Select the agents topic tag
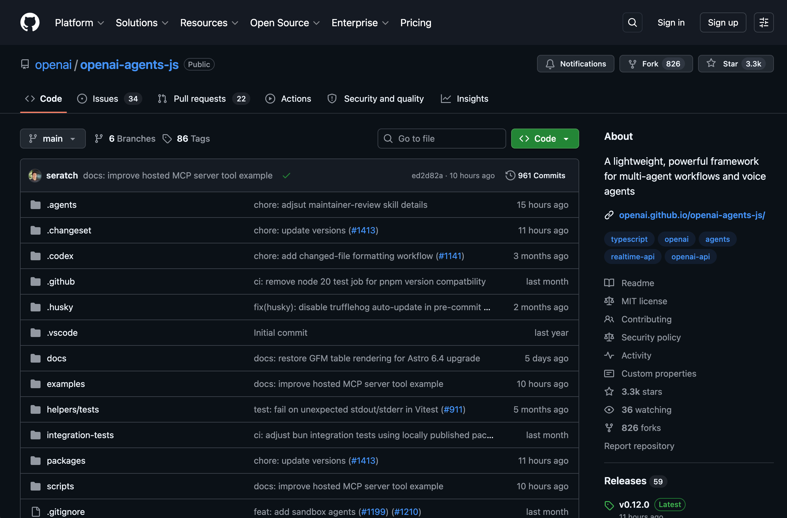787x518 pixels. (x=717, y=239)
